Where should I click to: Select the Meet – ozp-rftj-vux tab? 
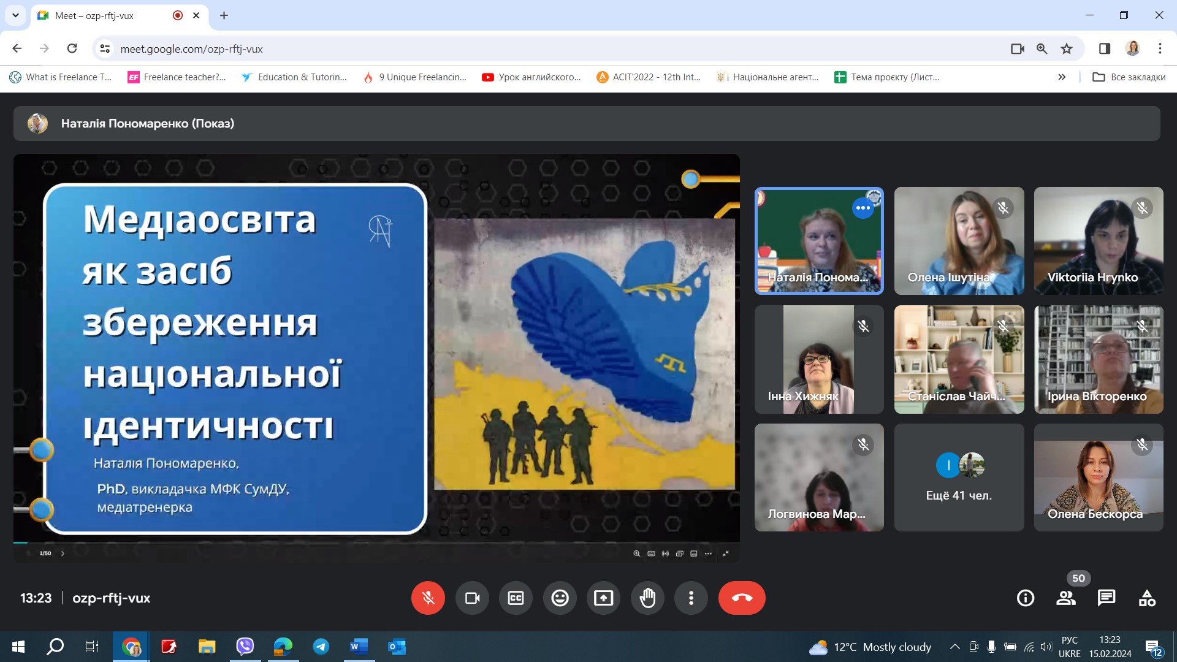click(x=119, y=15)
